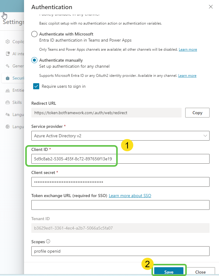Click the Security lock icon

7,78
